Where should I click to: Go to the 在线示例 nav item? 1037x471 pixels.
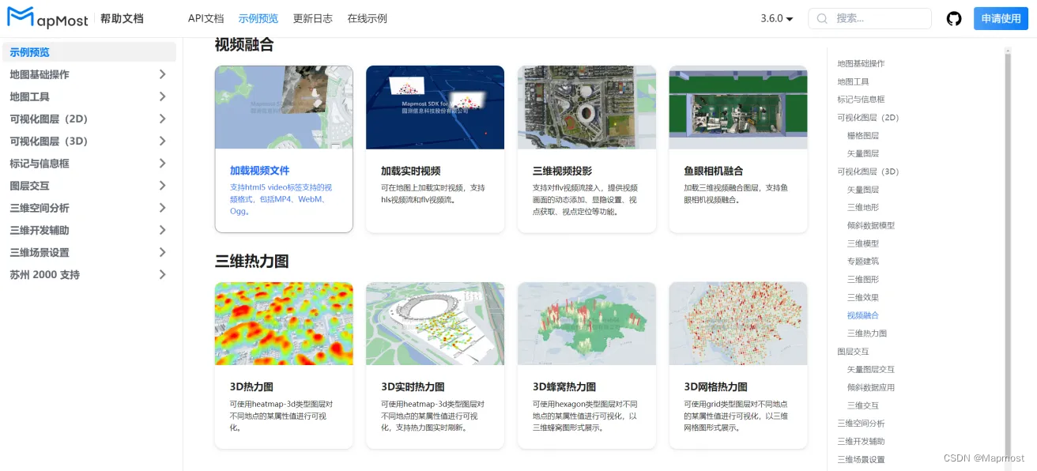[367, 18]
